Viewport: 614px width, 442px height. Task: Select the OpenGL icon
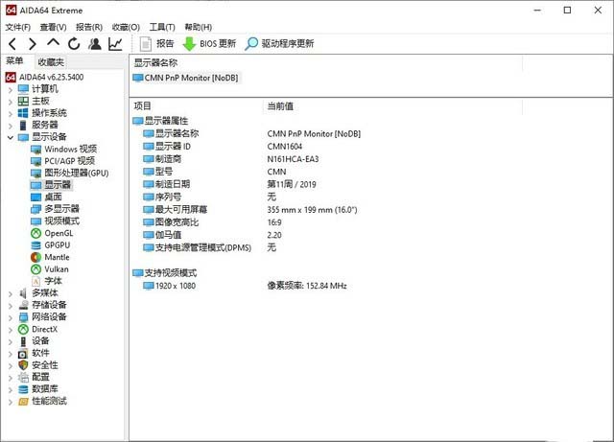[36, 233]
